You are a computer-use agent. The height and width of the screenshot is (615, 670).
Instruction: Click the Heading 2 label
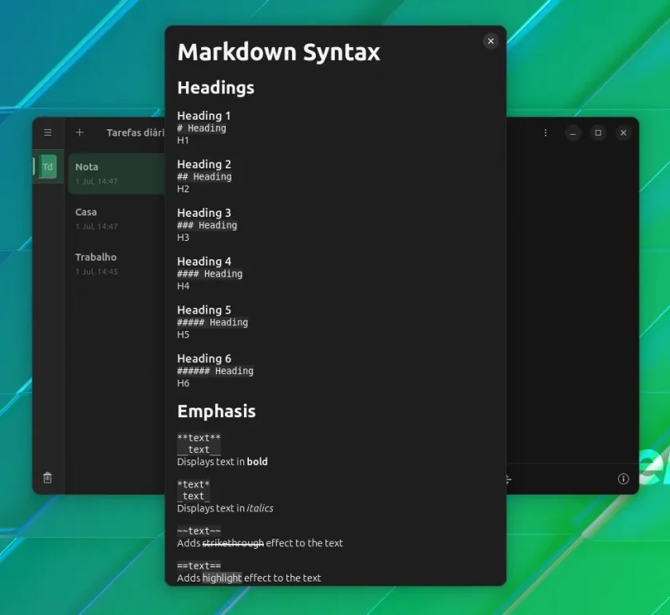point(204,164)
